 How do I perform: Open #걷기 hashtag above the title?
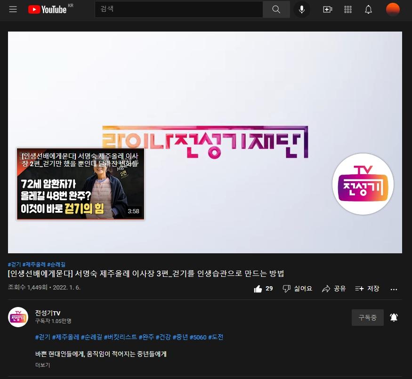[x=15, y=264]
